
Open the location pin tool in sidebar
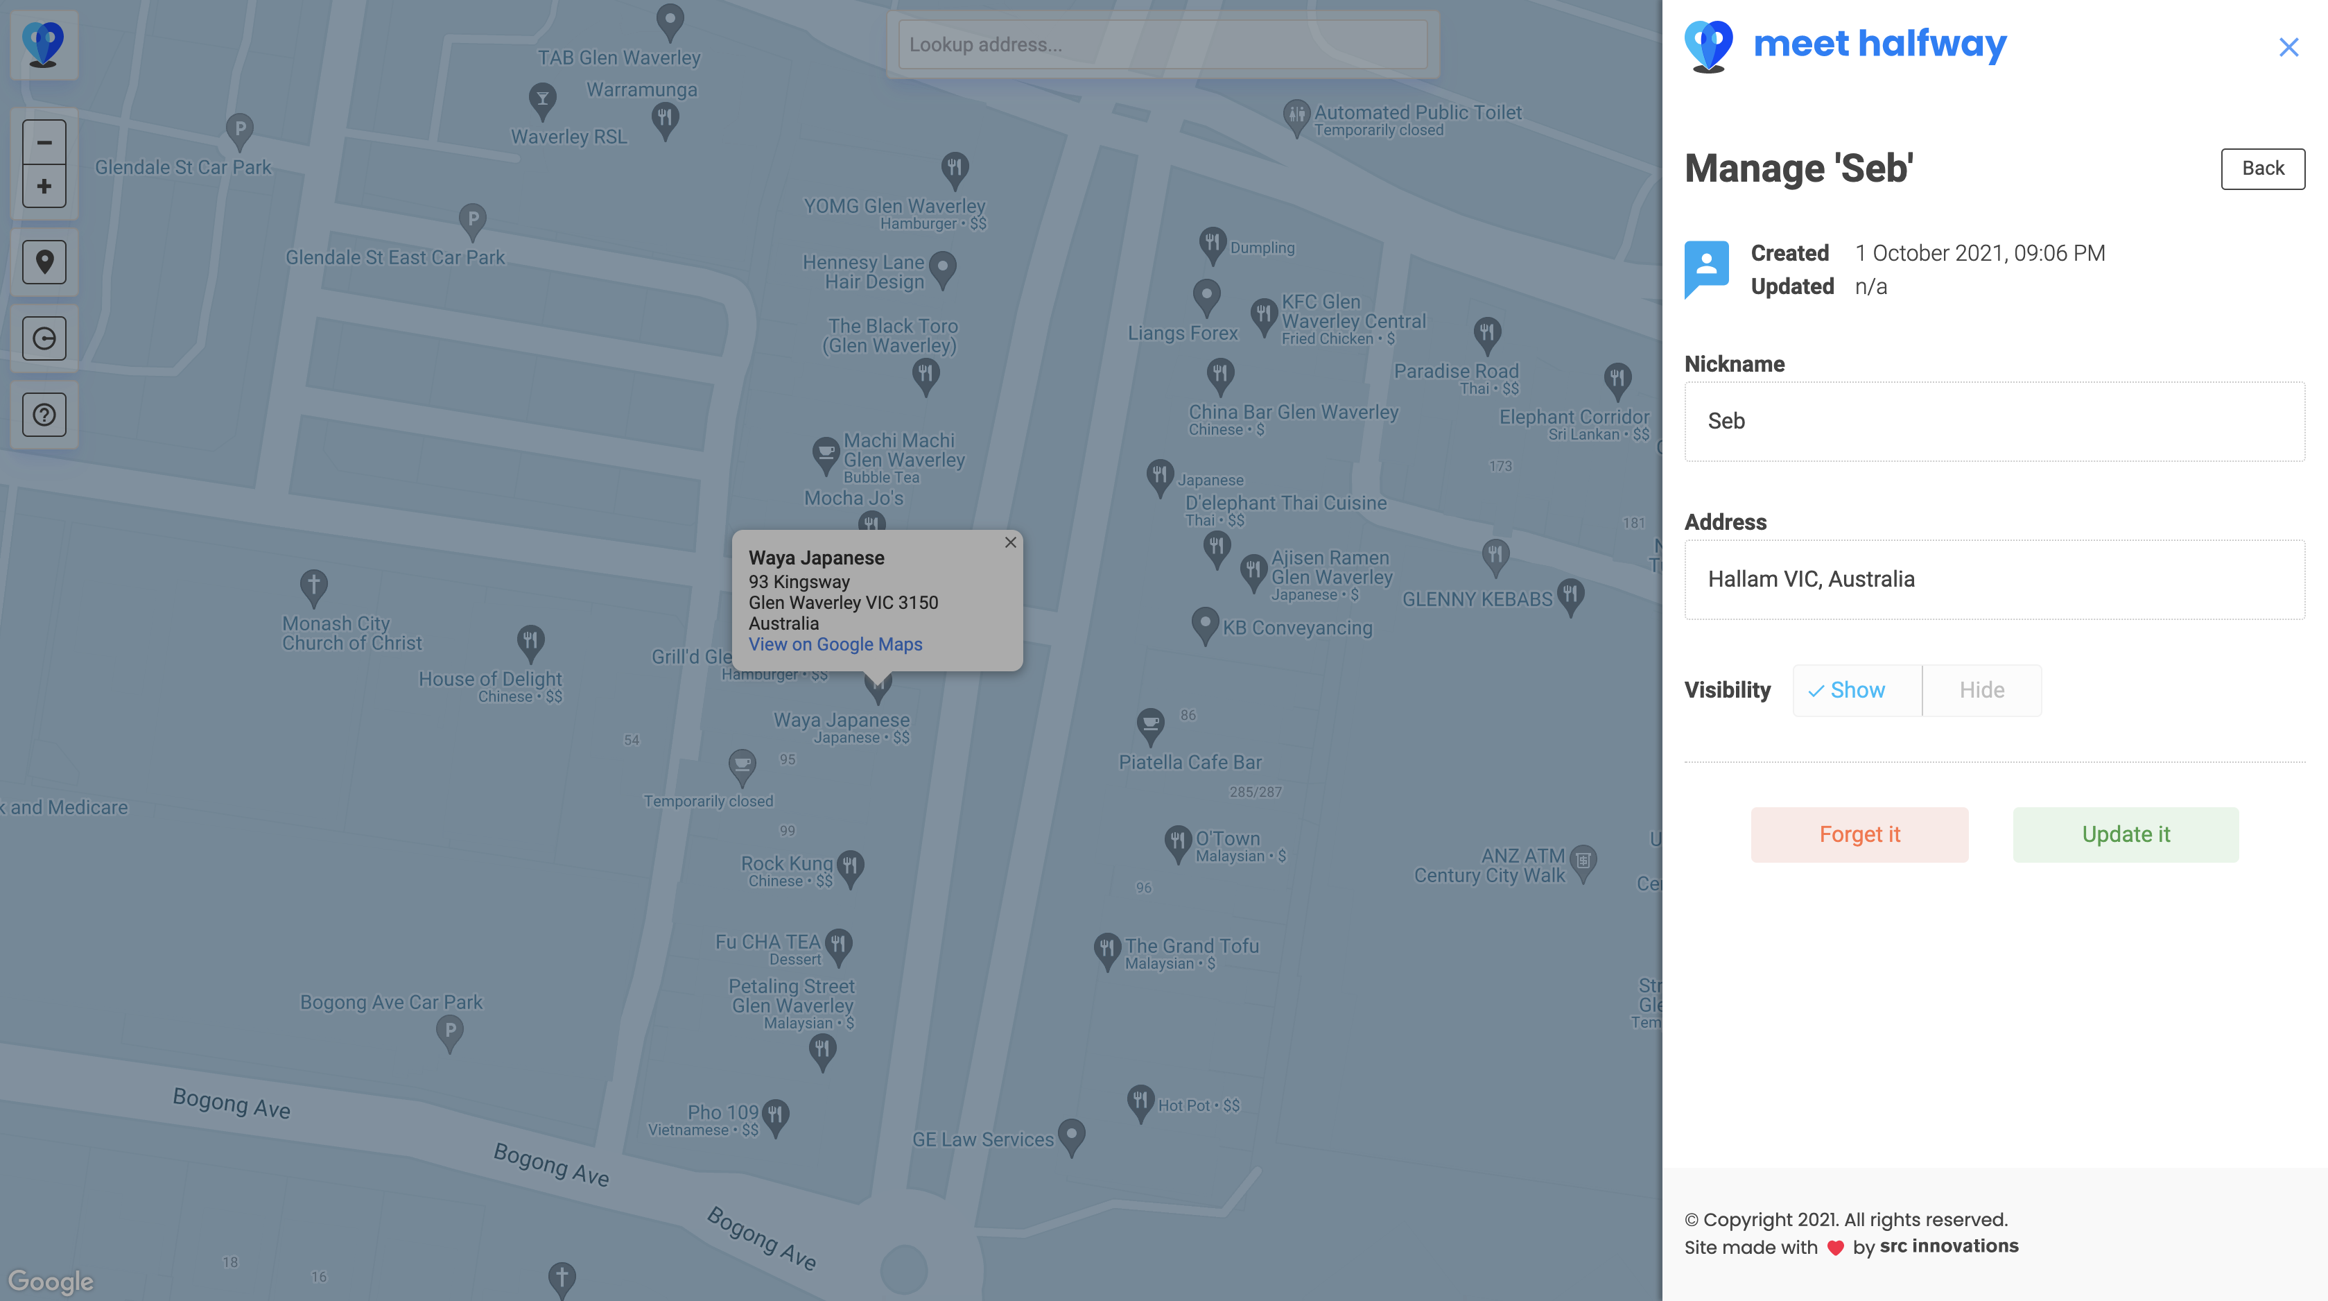(x=44, y=262)
